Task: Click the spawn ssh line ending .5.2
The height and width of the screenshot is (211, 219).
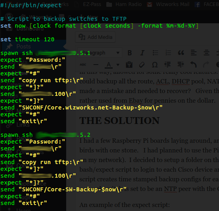Action: [x=45, y=135]
